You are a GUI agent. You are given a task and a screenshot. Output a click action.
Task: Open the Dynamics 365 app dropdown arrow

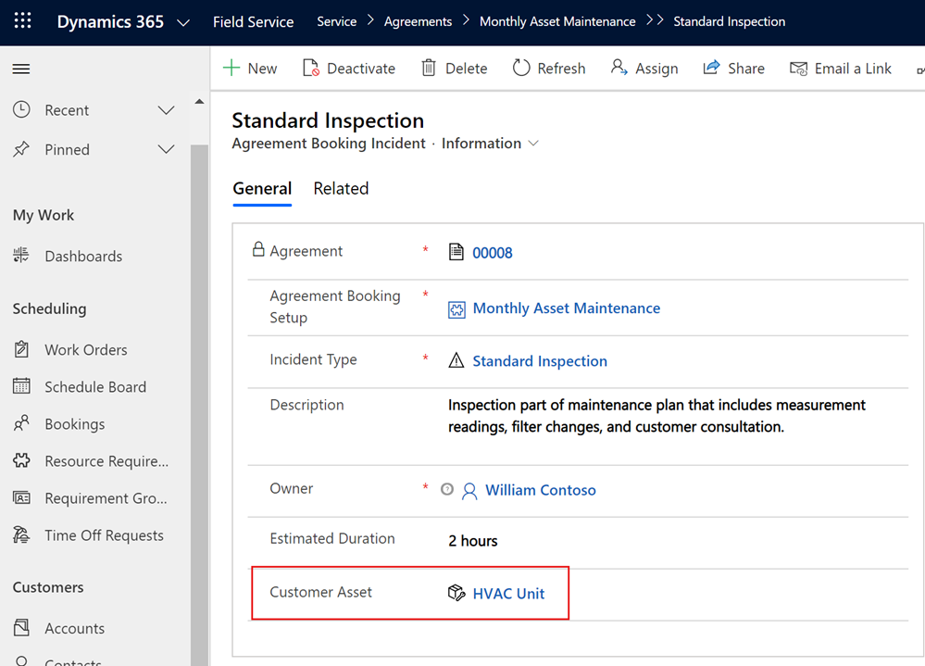click(x=183, y=22)
